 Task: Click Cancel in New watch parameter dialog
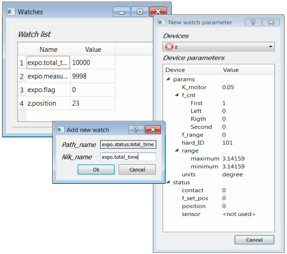pos(254,240)
